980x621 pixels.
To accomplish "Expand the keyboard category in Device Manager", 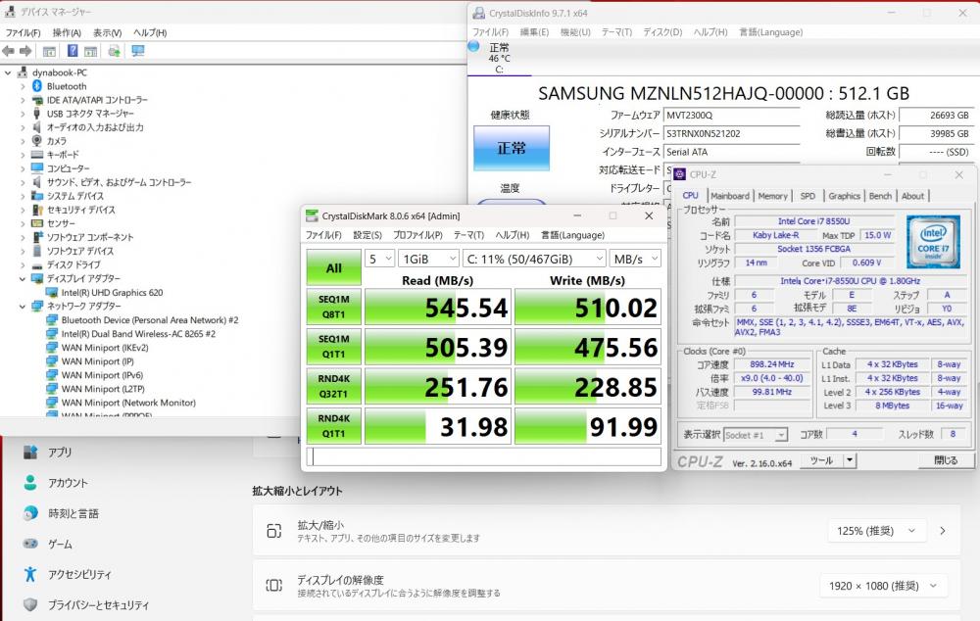I will pyautogui.click(x=23, y=155).
